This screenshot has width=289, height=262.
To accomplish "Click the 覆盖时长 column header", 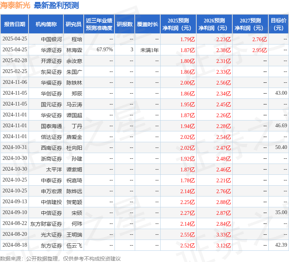I will [x=148, y=24].
